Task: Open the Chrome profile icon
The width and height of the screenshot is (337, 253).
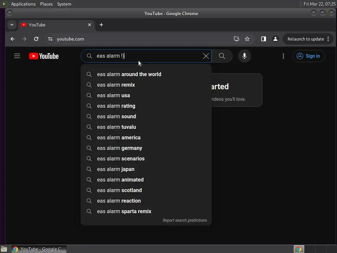Action: tap(275, 39)
